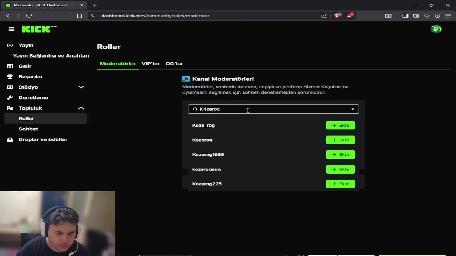Viewport: 456px width, 256px height.
Task: Select Roller in the sidebar
Action: point(46,118)
